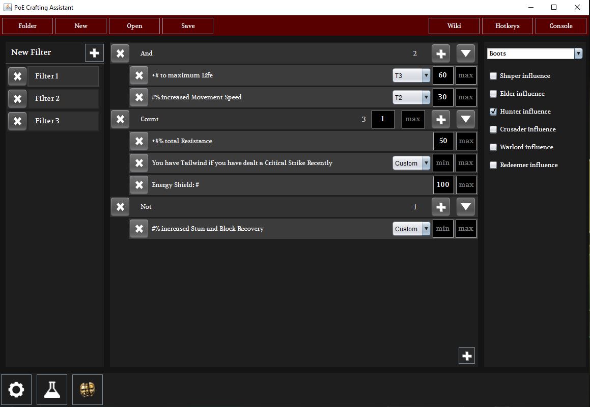Click the Open button
590x407 pixels.
click(134, 26)
